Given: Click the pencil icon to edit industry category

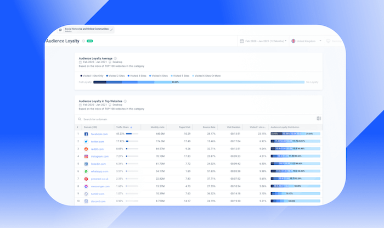Looking at the screenshot, I should (x=112, y=29).
